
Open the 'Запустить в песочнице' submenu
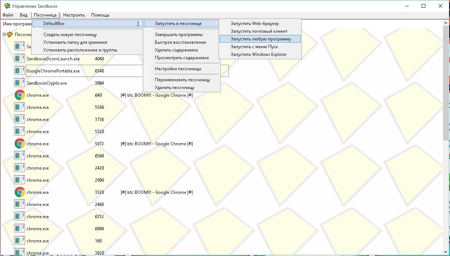coord(181,24)
